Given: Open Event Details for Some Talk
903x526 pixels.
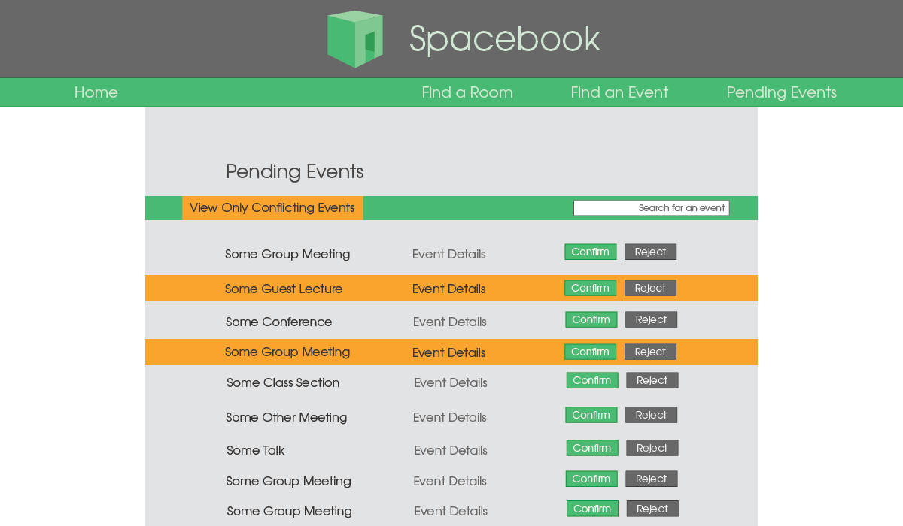Looking at the screenshot, I should (x=451, y=450).
